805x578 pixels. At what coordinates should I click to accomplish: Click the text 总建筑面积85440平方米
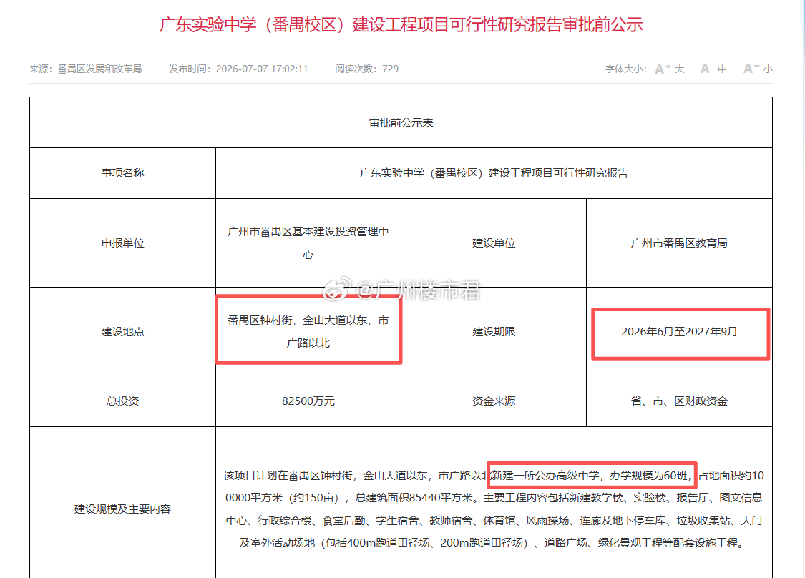[x=414, y=497]
